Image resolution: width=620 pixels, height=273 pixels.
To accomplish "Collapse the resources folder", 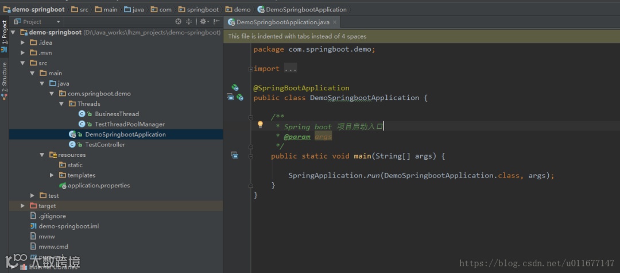I will (x=42, y=155).
